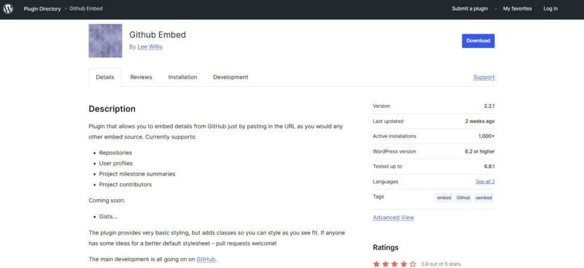Open Plugin Directory in header
Image resolution: width=584 pixels, height=268 pixels.
point(42,9)
